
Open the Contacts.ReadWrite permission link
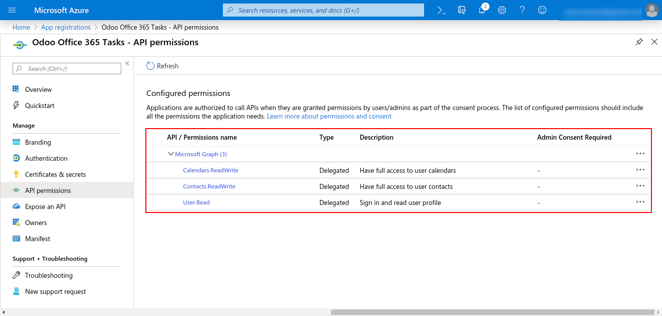point(209,186)
